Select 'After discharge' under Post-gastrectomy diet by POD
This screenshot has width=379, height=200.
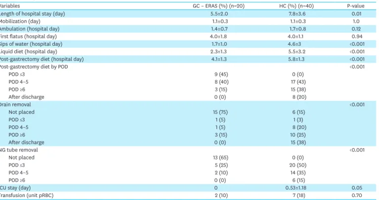point(26,97)
